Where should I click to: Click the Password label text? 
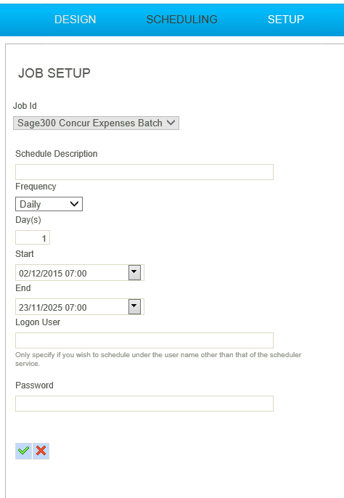pyautogui.click(x=34, y=385)
